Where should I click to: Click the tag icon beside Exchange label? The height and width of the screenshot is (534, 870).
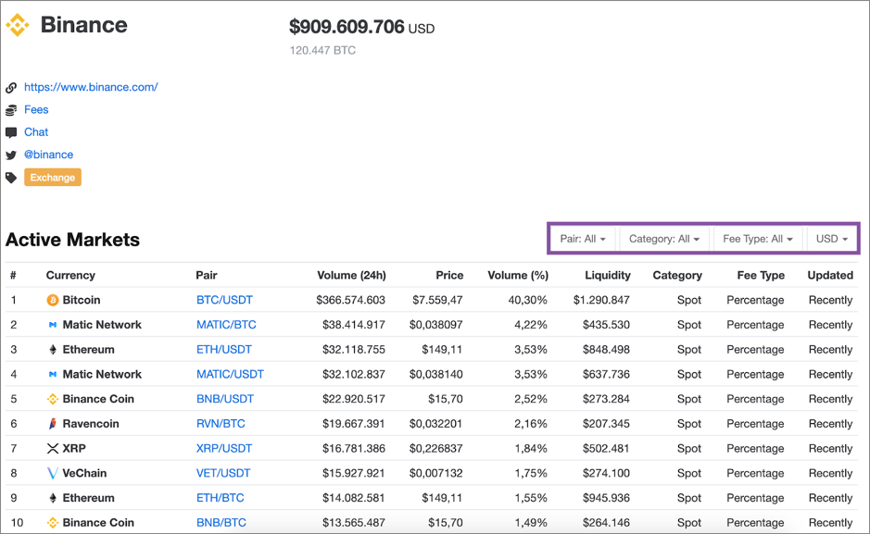pyautogui.click(x=11, y=178)
